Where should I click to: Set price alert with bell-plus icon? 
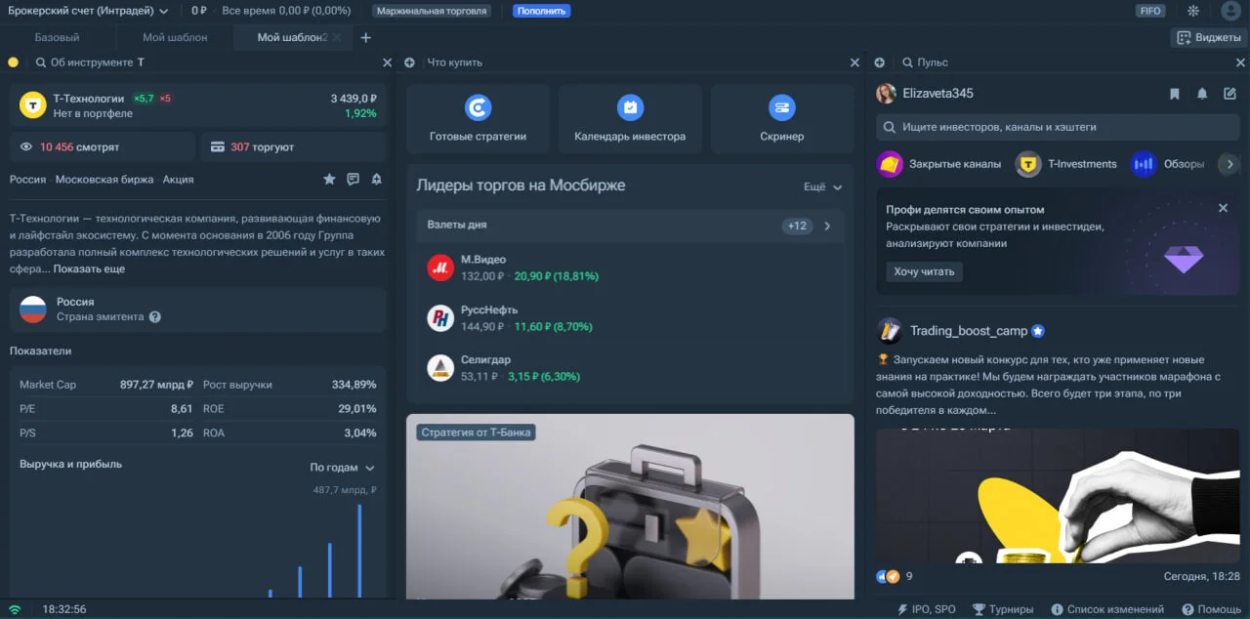click(x=376, y=180)
